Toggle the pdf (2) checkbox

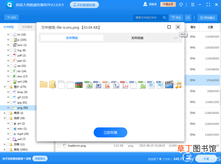point(11,55)
